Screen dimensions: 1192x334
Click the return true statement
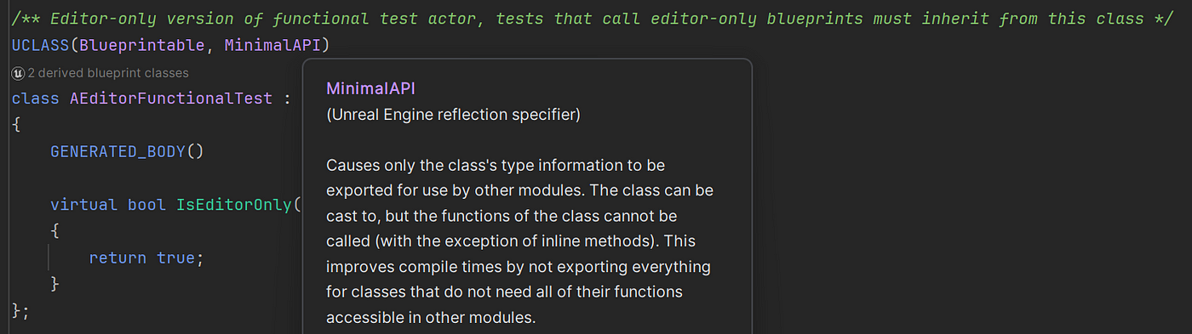point(146,258)
